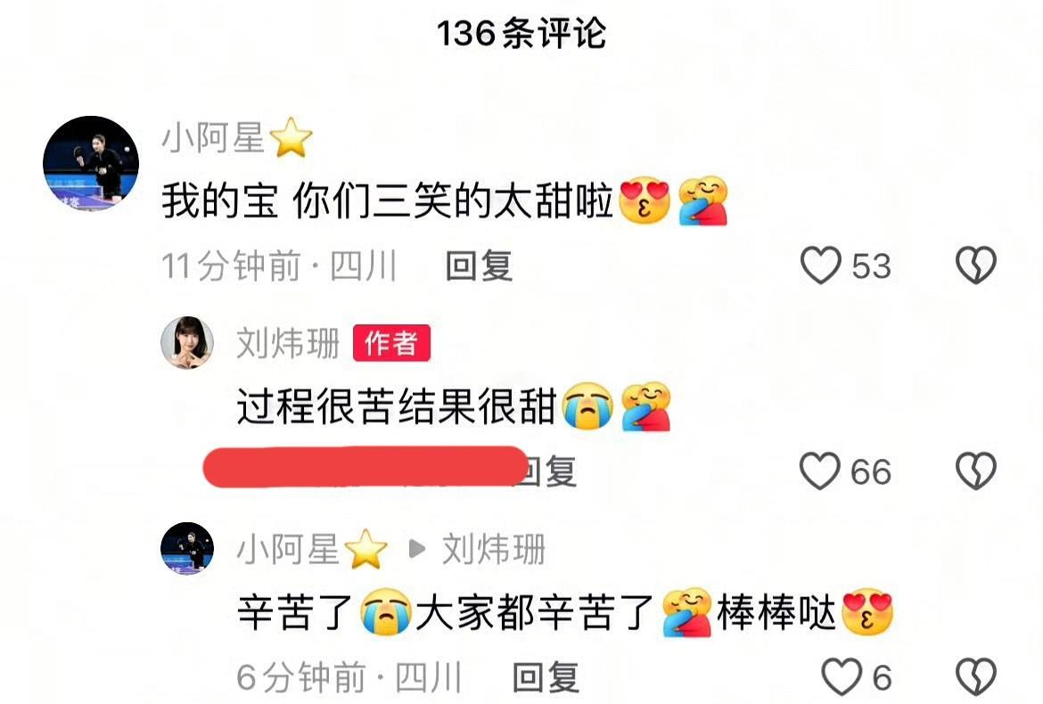The image size is (1043, 704).
Task: Like 小阿星's comment with 53 likes
Action: point(820,266)
